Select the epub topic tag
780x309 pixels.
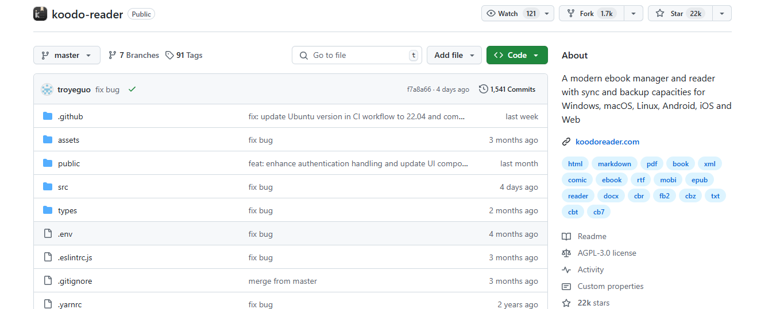pyautogui.click(x=699, y=180)
